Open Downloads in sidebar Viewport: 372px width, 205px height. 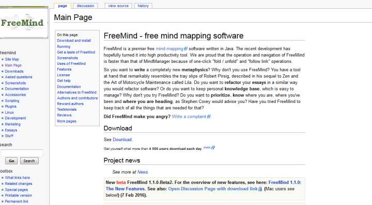coord(14,71)
